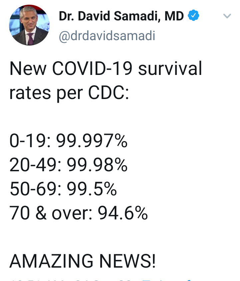Click the text 'rates per CDC:'
Screen dimensions: 240x281
coord(69,93)
